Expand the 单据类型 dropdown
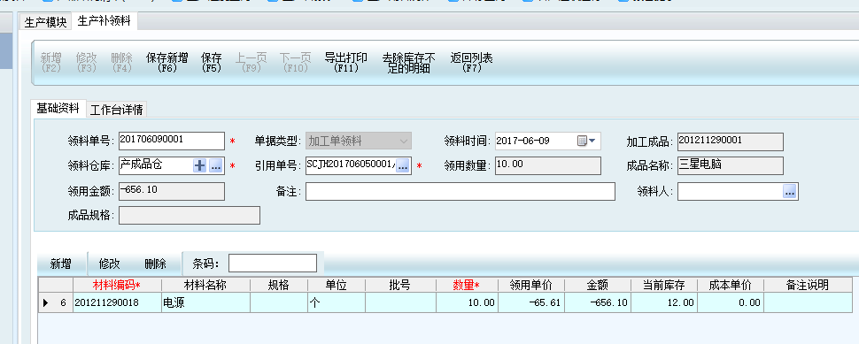The width and height of the screenshot is (859, 344). pos(404,141)
